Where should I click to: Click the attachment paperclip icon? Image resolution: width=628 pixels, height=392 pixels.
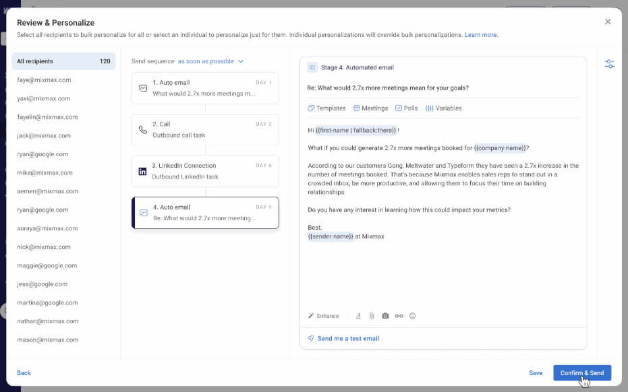371,316
